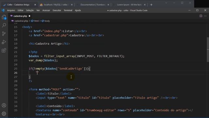The width and height of the screenshot is (209, 118).
Task: Click the Conteúdo label text
Action: pyautogui.click(x=55, y=106)
